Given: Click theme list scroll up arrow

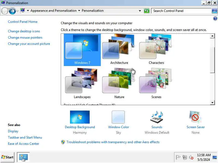Looking at the screenshot, I should (212, 36).
